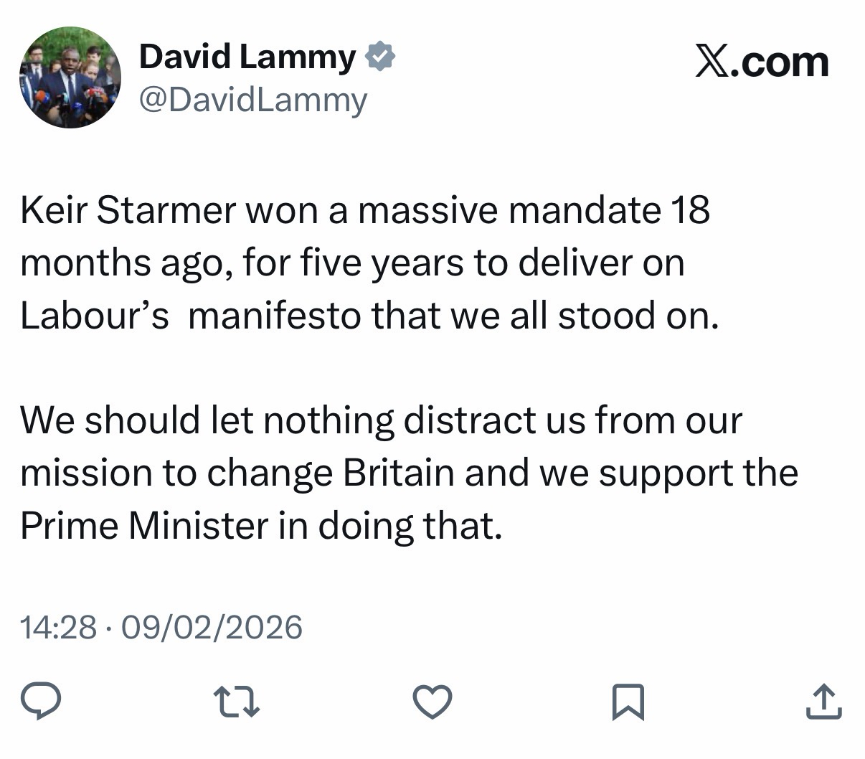Click the "massive mandate" phrase
Image resolution: width=865 pixels, height=759 pixels.
(x=509, y=210)
